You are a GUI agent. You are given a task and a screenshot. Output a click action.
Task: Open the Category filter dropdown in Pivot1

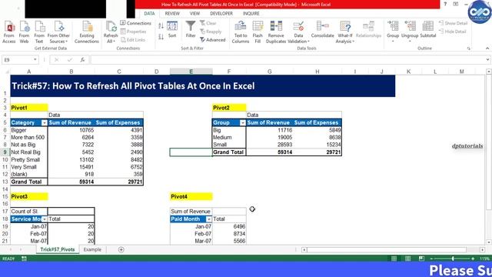click(x=45, y=123)
